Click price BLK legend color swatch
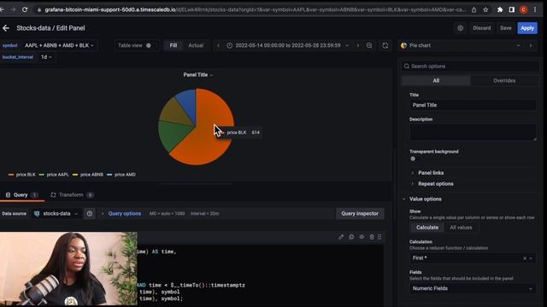Image resolution: width=547 pixels, height=307 pixels. (11, 175)
